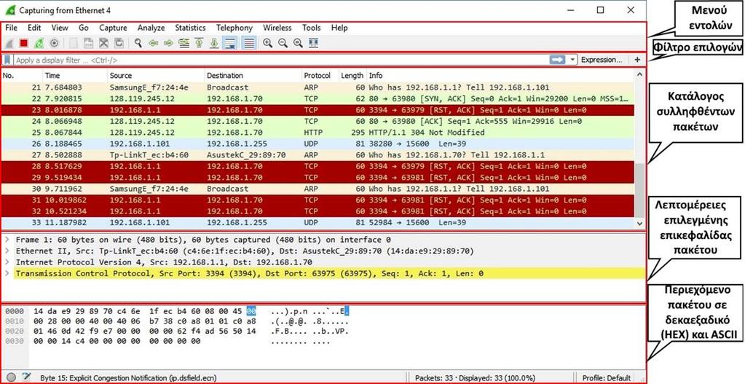This screenshot has width=745, height=384.
Task: Click the Info column header
Action: point(500,75)
